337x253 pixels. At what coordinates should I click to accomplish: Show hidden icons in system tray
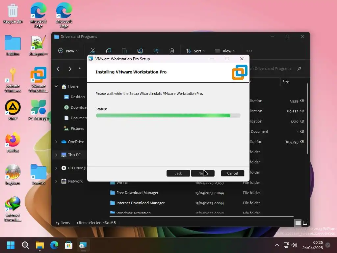[277, 245]
